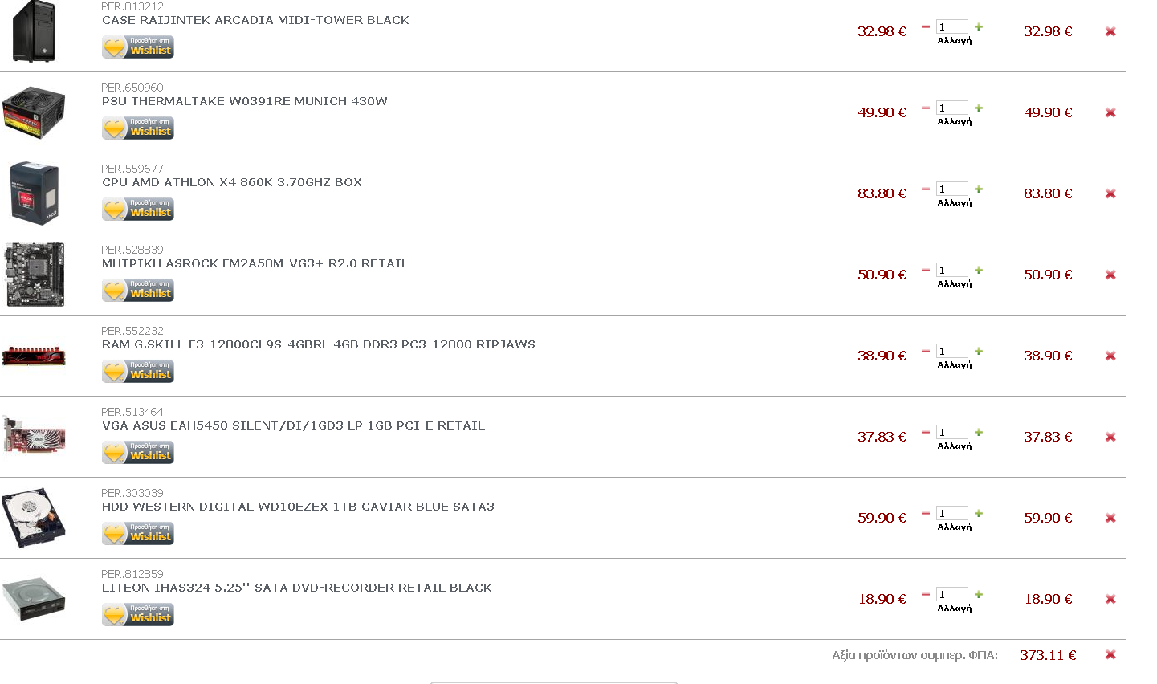This screenshot has width=1157, height=684.
Task: Edit quantity field for Thermaltake PSU
Action: 951,108
